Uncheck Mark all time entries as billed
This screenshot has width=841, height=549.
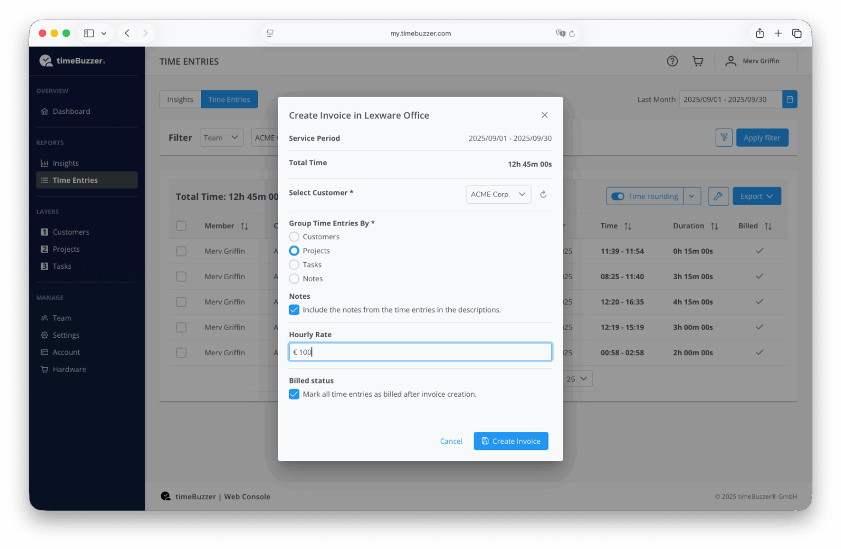tap(294, 394)
